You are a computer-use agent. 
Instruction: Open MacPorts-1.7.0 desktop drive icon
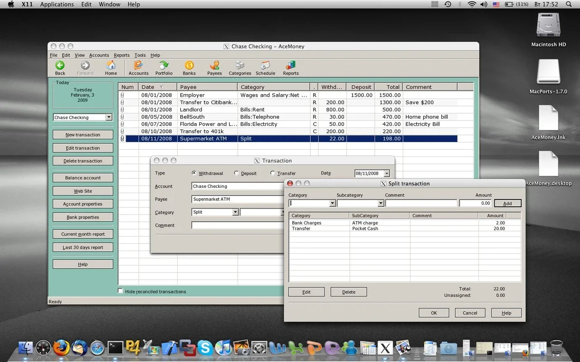(549, 76)
